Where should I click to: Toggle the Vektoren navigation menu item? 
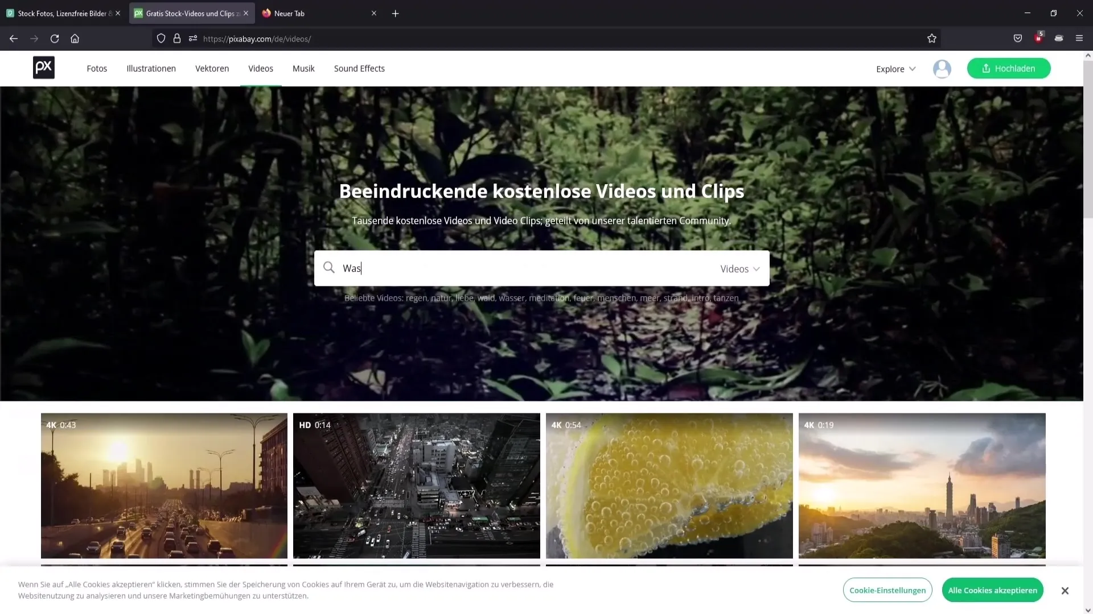pyautogui.click(x=212, y=68)
